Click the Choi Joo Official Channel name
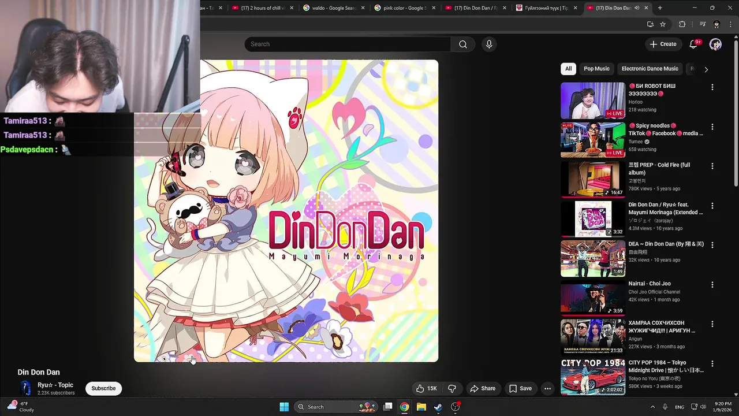739x416 pixels. coord(654,292)
